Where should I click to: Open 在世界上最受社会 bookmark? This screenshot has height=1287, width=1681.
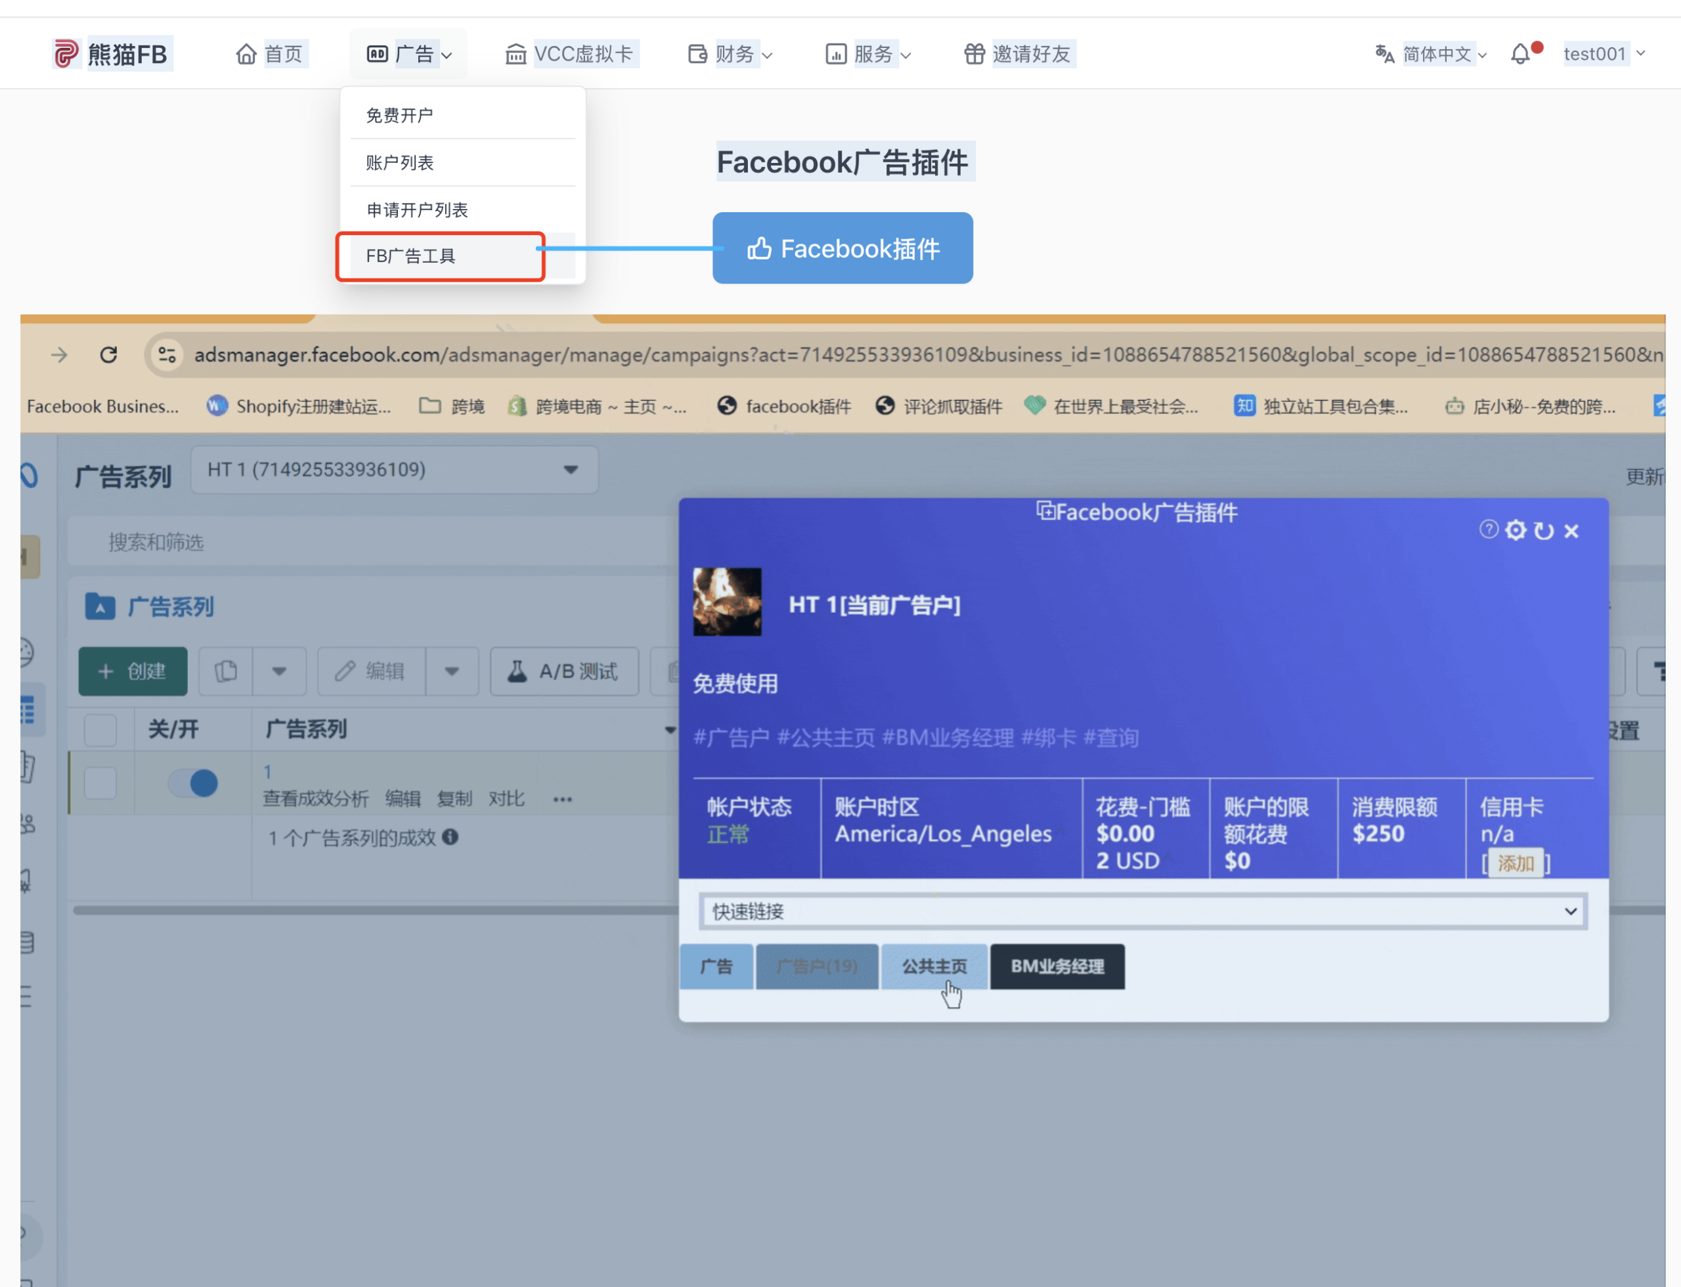point(1112,406)
